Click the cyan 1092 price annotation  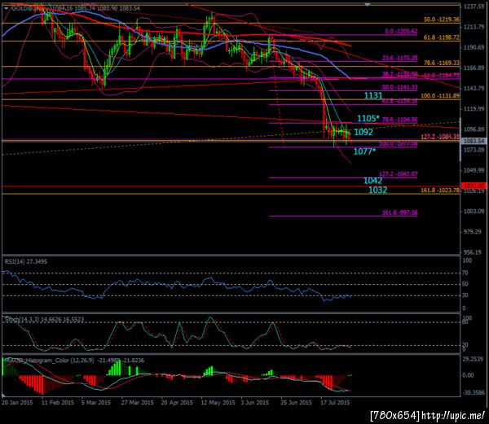pyautogui.click(x=363, y=132)
